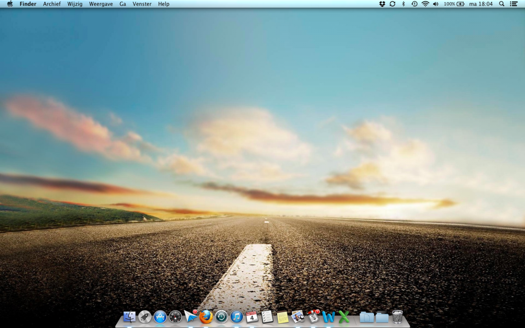Launch Microsoft Word from Dock
This screenshot has height=328, width=525.
pos(329,317)
